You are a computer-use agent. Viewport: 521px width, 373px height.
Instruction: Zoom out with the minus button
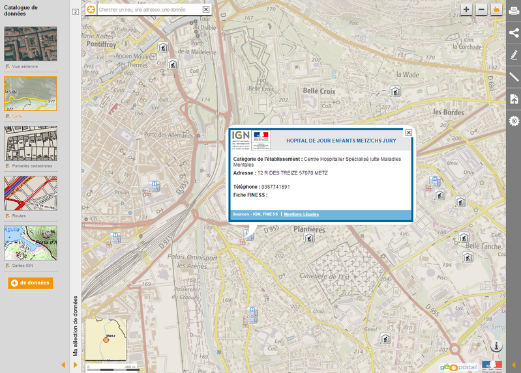coord(481,9)
